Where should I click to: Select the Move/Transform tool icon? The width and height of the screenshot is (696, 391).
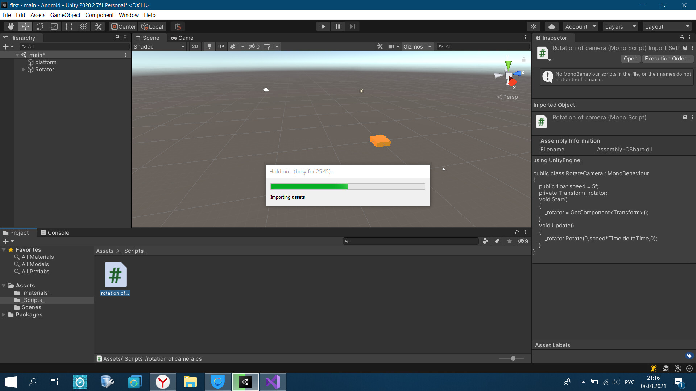(26, 26)
